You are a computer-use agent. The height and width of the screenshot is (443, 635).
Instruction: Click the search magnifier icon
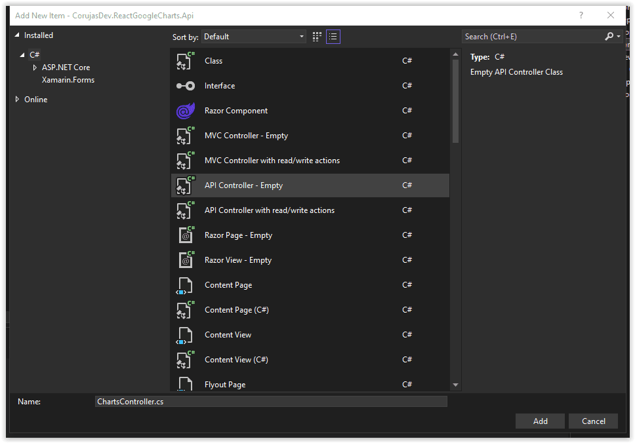point(609,37)
